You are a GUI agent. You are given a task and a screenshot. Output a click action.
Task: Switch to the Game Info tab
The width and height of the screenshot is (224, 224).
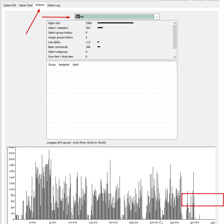coord(10,5)
